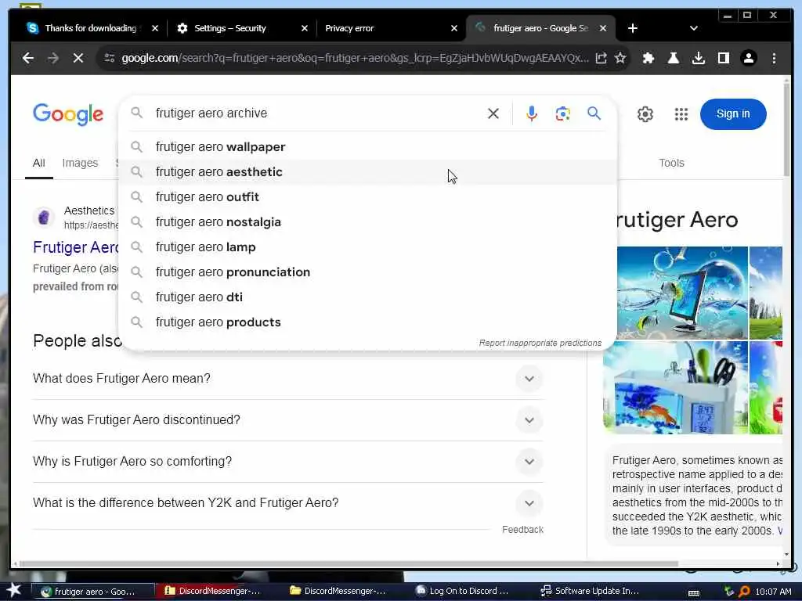802x601 pixels.
Task: Click the blue search magnifier button
Action: point(594,113)
